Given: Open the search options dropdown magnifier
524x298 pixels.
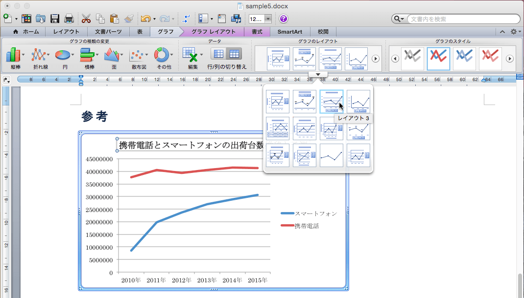Looking at the screenshot, I should point(399,19).
